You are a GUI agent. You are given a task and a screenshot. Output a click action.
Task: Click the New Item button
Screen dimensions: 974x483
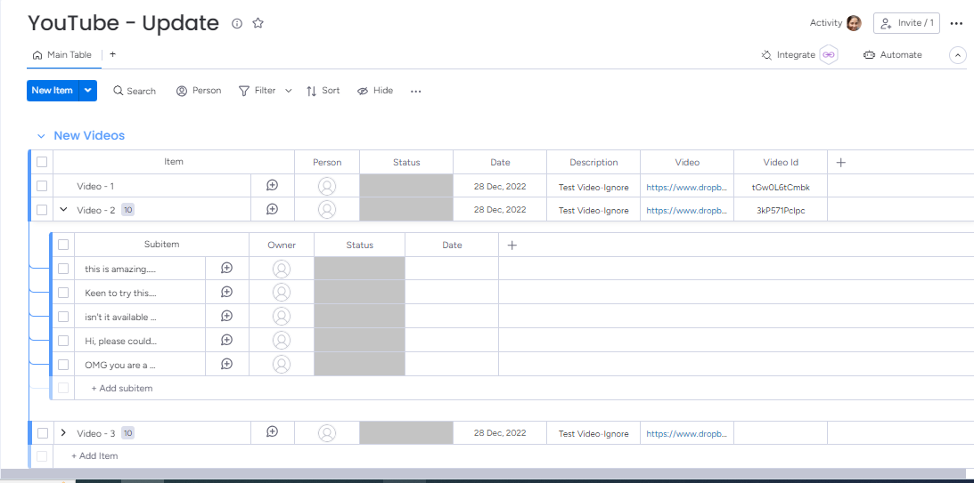point(53,91)
